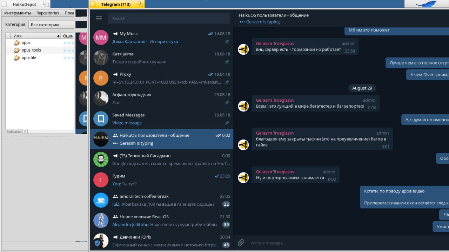
Task: Click the opus_tools package icon in HaikuDepot
Action: coord(16,50)
